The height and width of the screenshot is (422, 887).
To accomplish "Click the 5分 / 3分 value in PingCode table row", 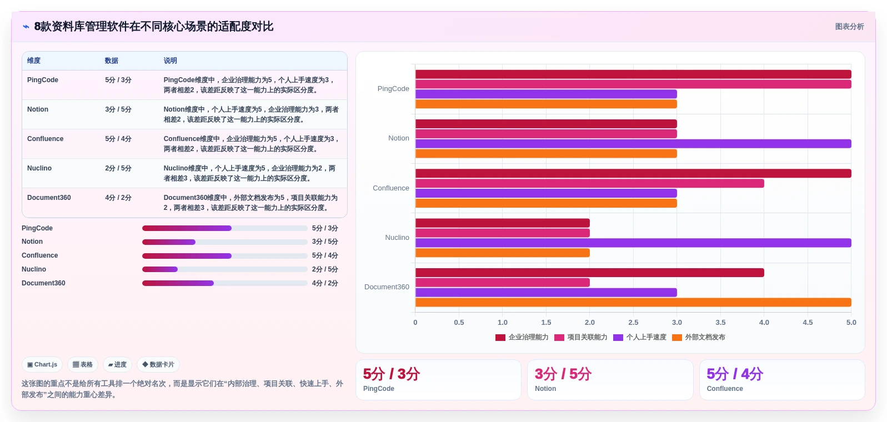I will (118, 80).
